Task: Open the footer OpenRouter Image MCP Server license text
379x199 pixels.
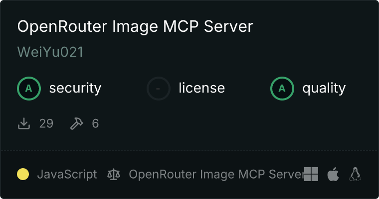Action: click(x=216, y=175)
